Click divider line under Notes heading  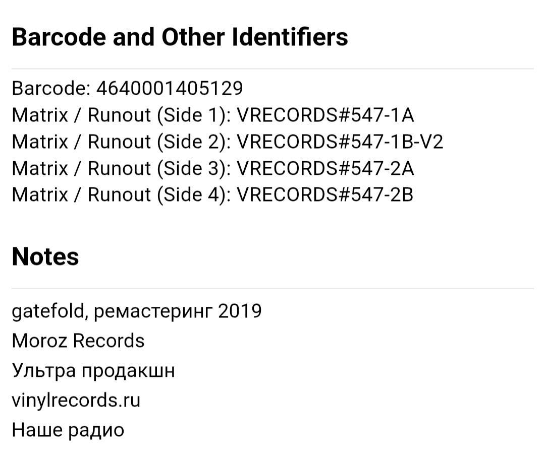[272, 288]
